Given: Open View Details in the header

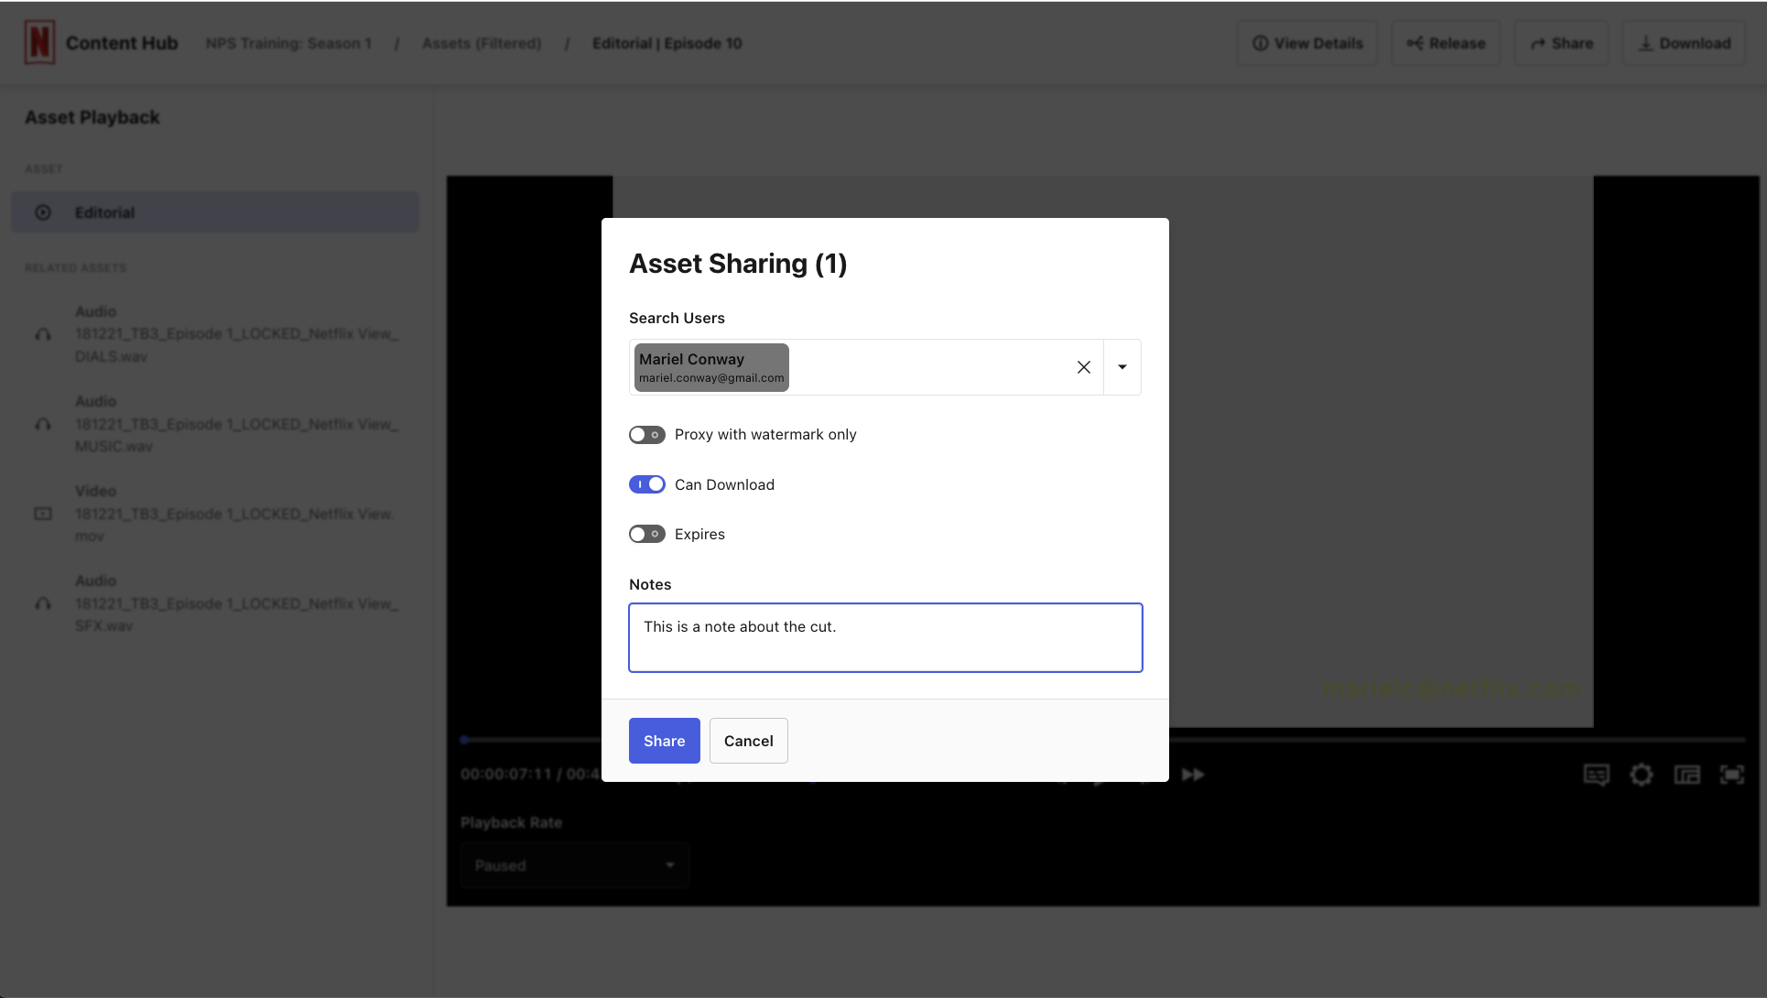Looking at the screenshot, I should 1307,43.
